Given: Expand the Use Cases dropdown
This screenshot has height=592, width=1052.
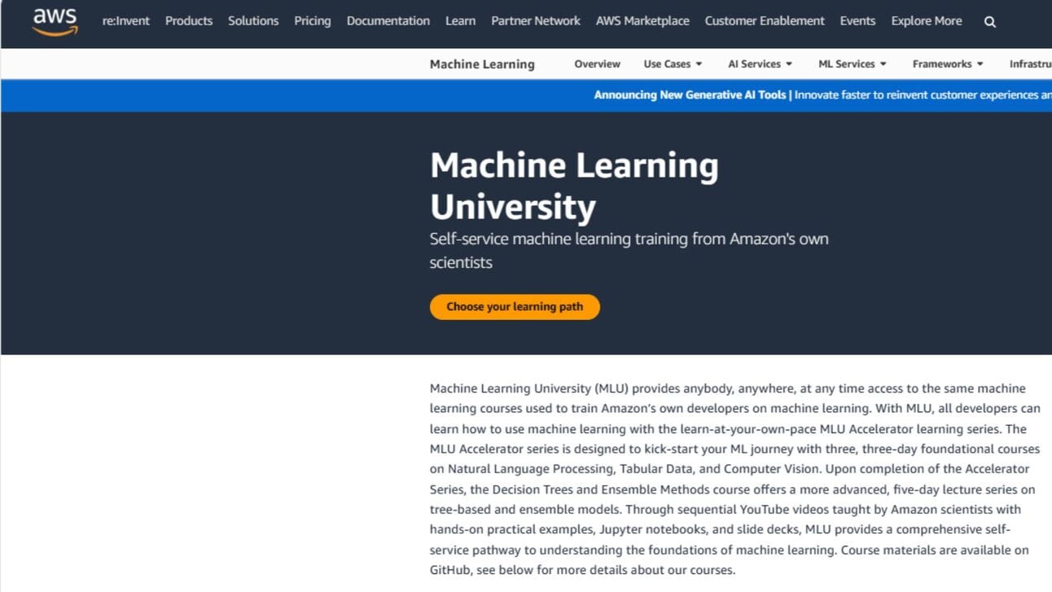Looking at the screenshot, I should click(673, 64).
